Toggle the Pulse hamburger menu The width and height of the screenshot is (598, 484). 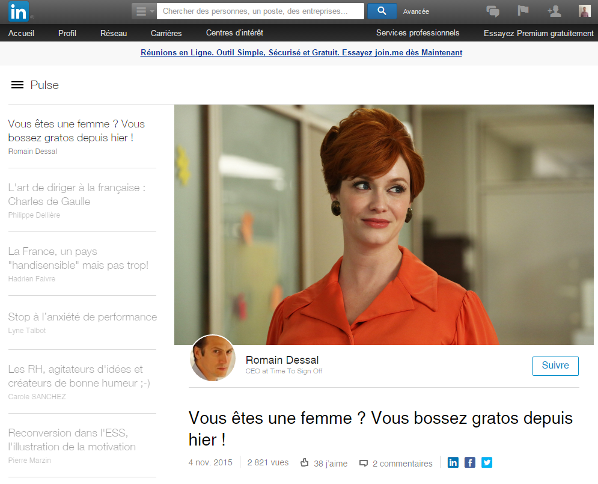coord(17,85)
